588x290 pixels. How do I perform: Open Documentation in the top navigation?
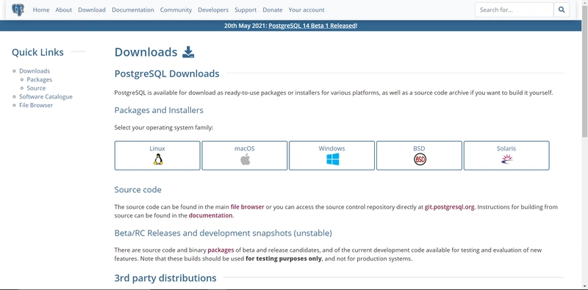click(133, 10)
